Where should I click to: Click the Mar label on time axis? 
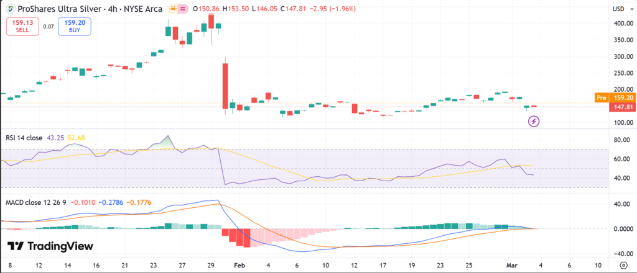[513, 266]
